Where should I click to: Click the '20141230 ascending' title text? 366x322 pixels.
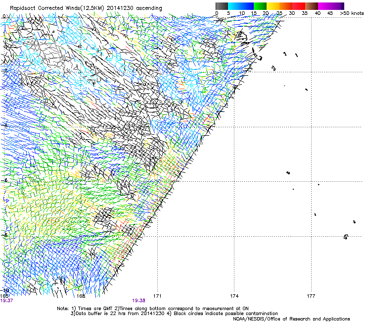[134, 8]
